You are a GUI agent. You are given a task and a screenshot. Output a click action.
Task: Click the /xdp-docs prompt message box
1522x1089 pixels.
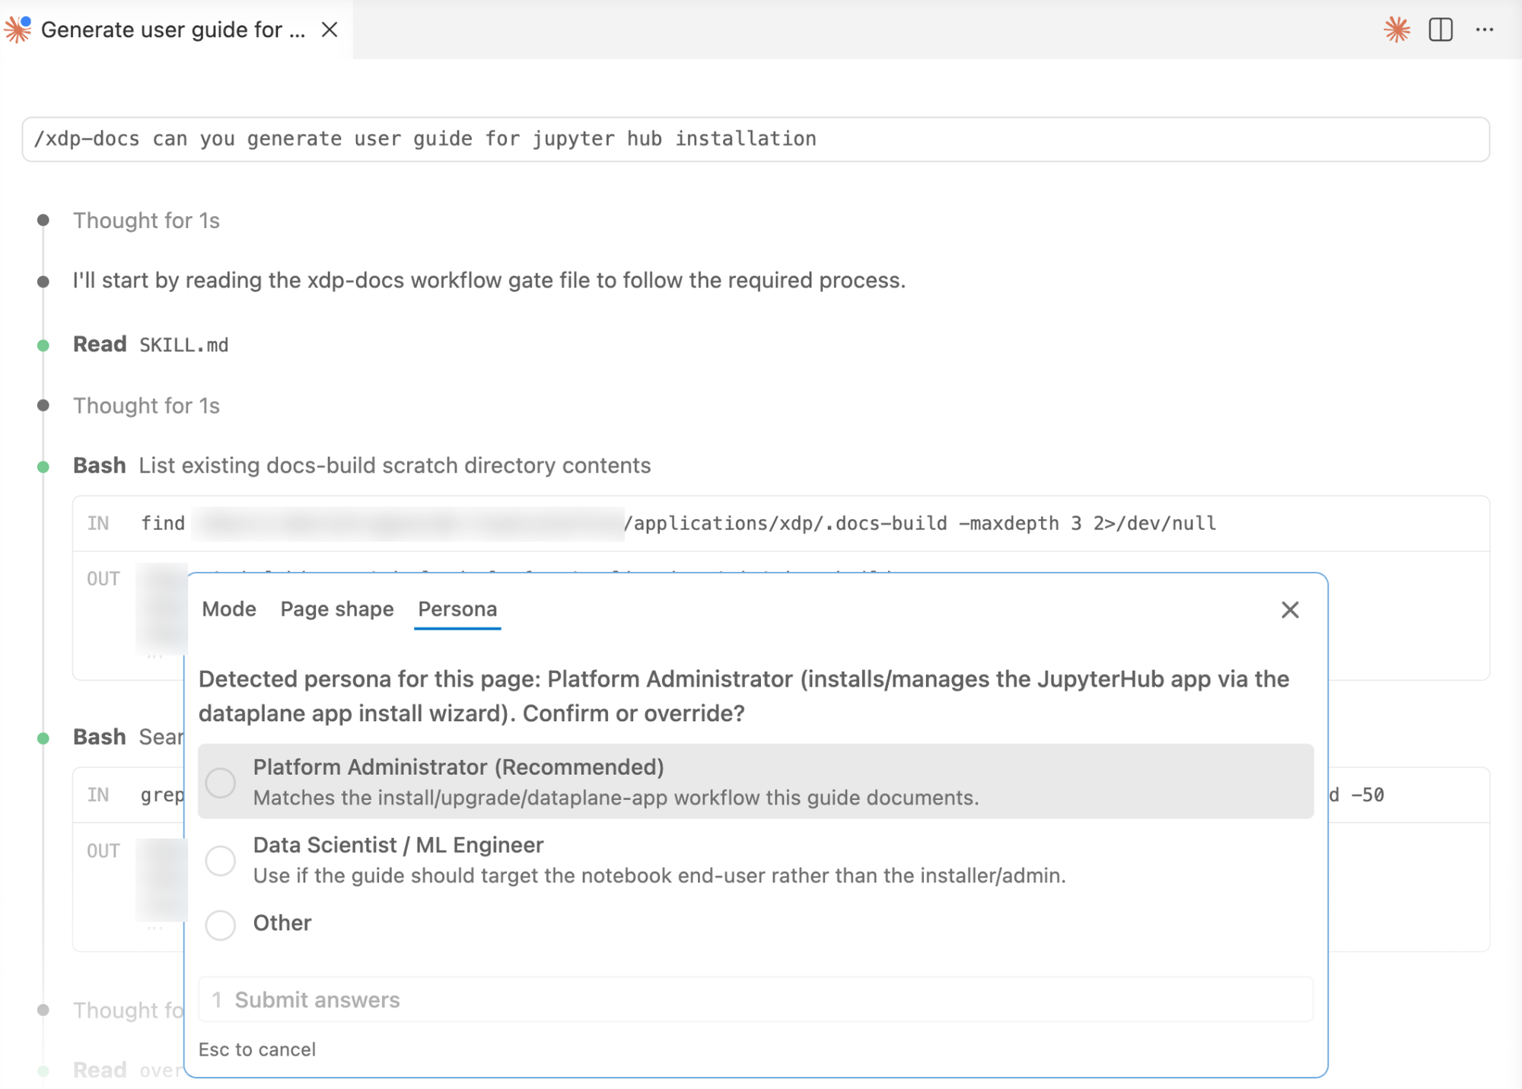[756, 139]
